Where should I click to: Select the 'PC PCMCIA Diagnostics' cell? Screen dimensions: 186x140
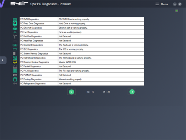(x=39, y=75)
